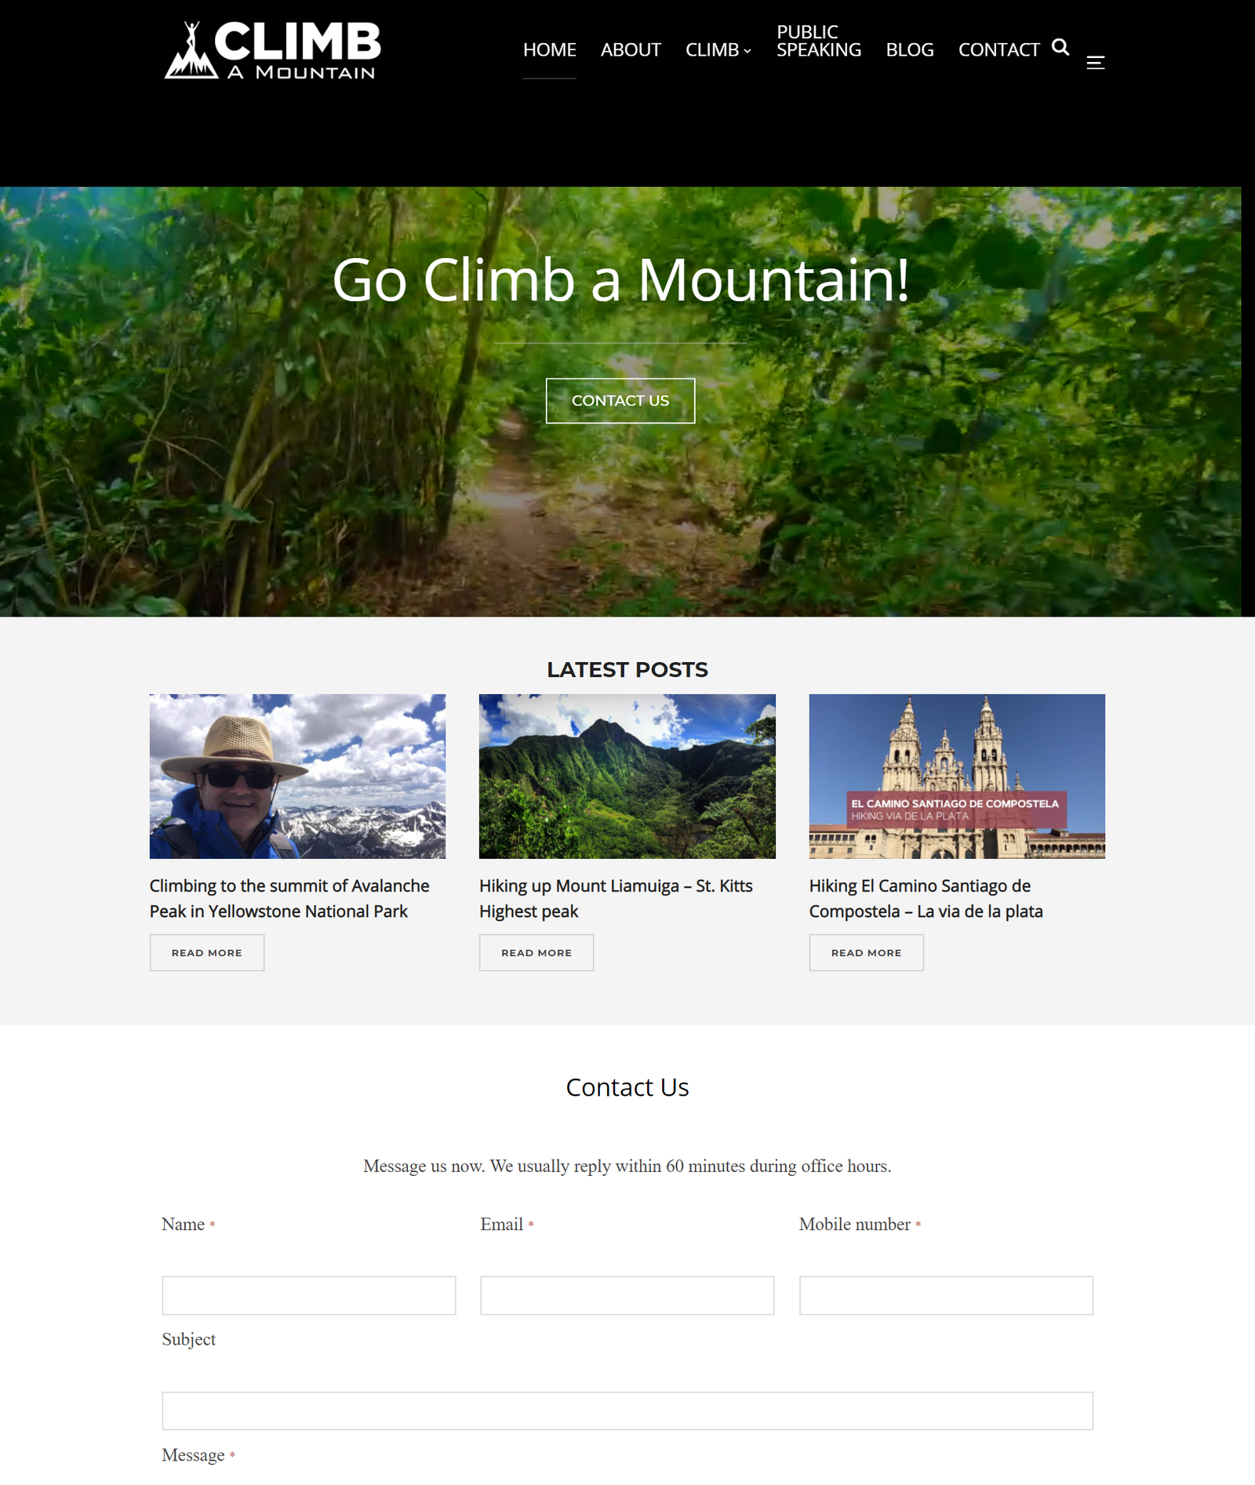
Task: Click the Climb A Mountain logo
Action: [x=272, y=50]
